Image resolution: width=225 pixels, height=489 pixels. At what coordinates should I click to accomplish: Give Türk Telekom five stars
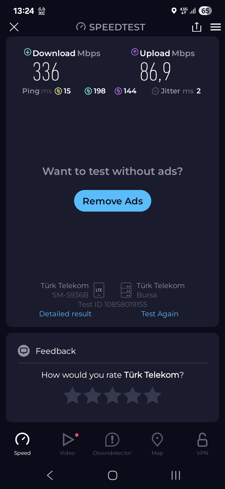(x=152, y=395)
